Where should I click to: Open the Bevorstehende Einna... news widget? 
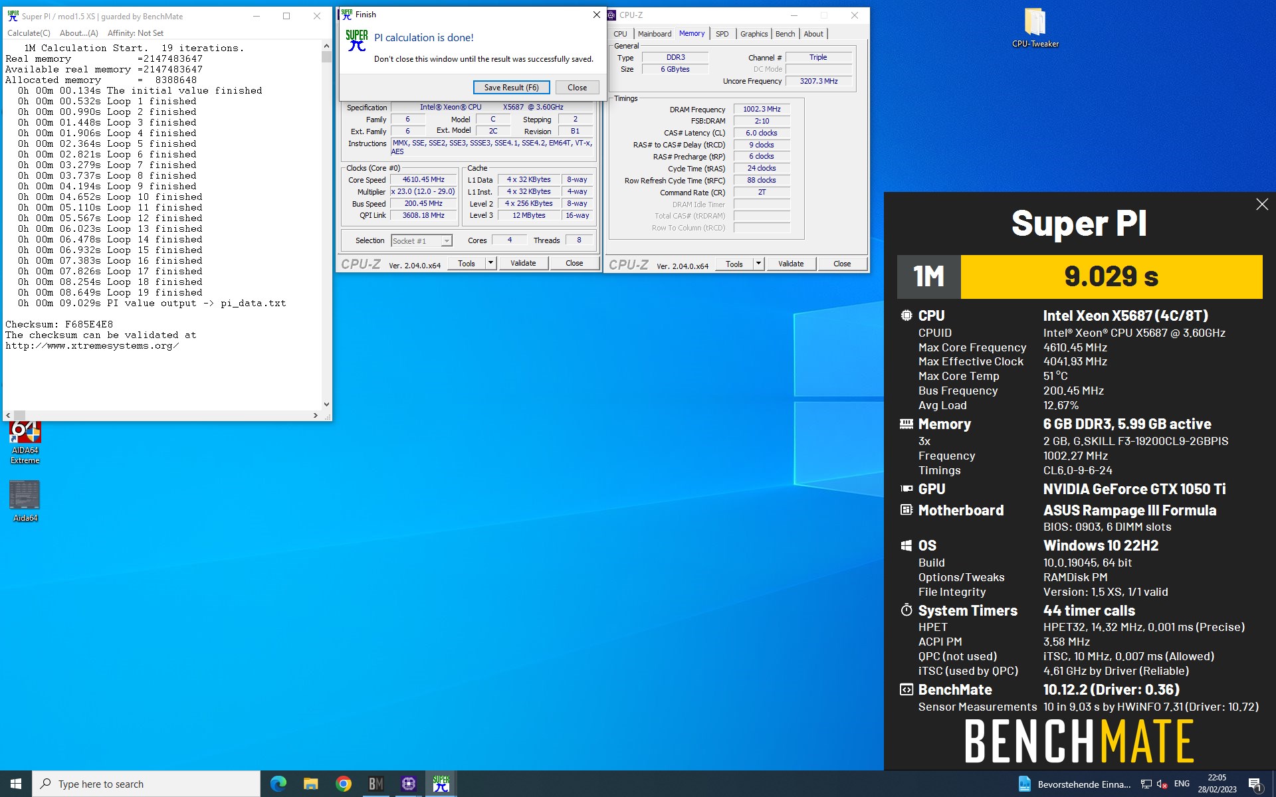tap(1074, 784)
